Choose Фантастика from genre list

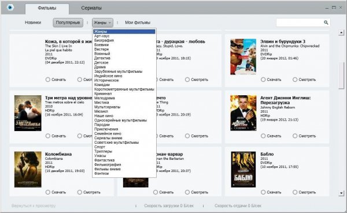(x=105, y=160)
